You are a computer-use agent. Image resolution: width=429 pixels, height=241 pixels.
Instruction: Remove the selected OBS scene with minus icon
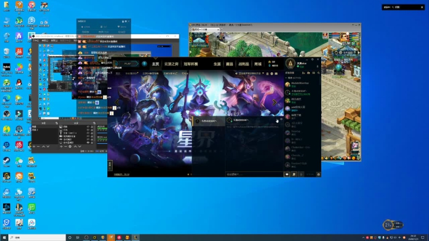point(38,147)
